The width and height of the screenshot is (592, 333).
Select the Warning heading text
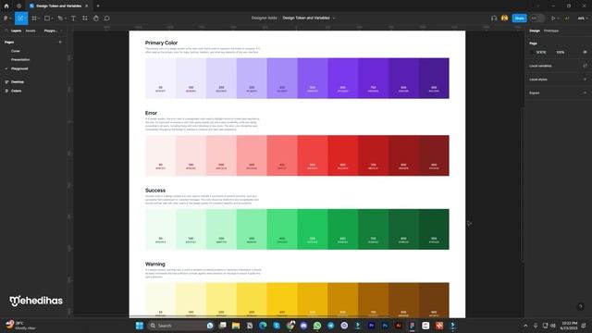155,264
